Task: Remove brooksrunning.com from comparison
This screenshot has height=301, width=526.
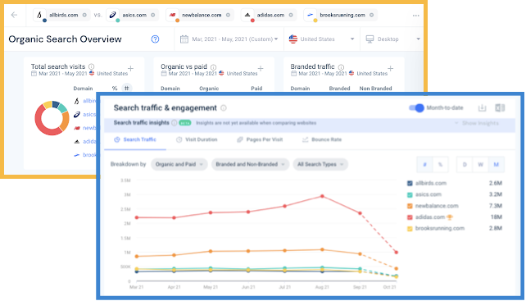Action: [x=372, y=15]
